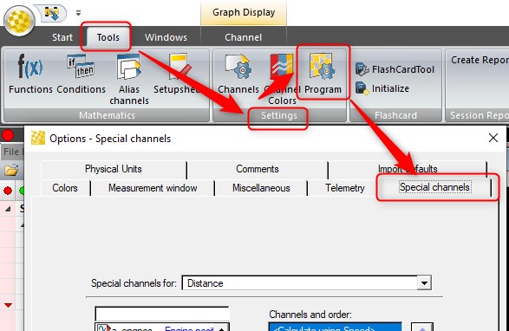Expand the Special channels for Distance dropdown
The width and height of the screenshot is (509, 331).
(x=424, y=283)
